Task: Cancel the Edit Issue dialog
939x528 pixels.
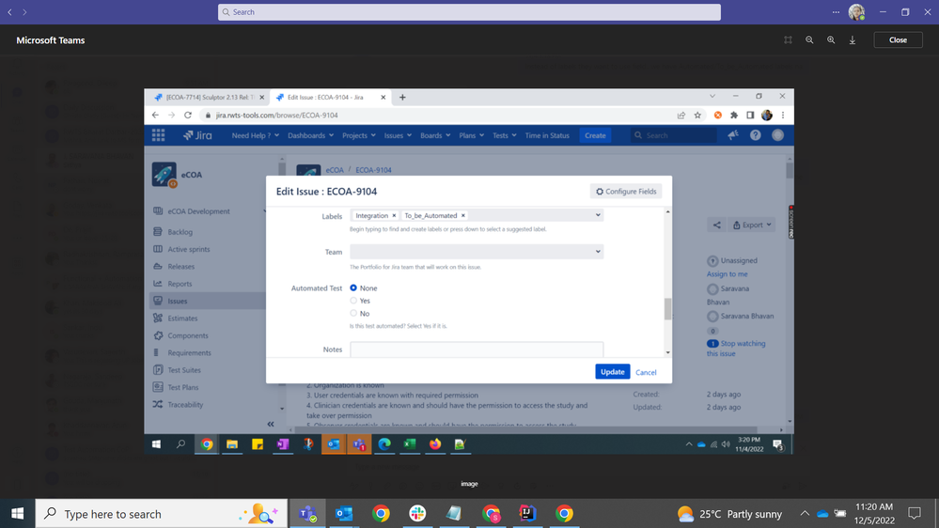Action: click(646, 372)
